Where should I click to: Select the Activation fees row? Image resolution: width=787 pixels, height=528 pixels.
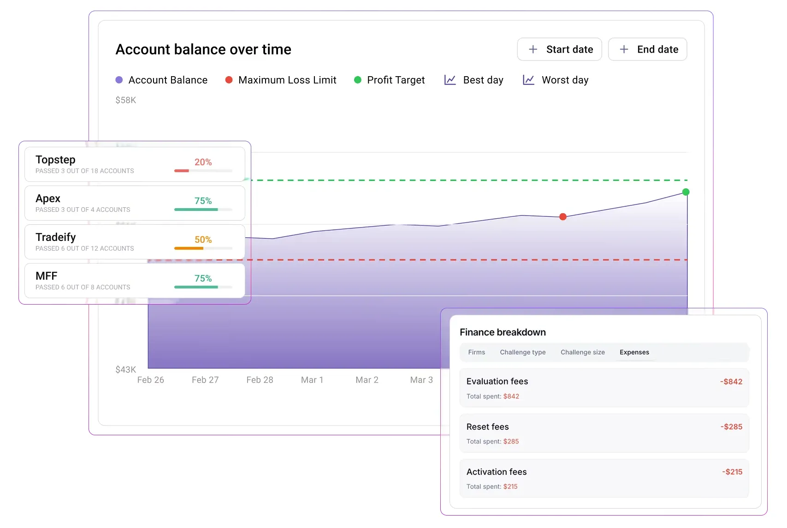click(x=604, y=478)
